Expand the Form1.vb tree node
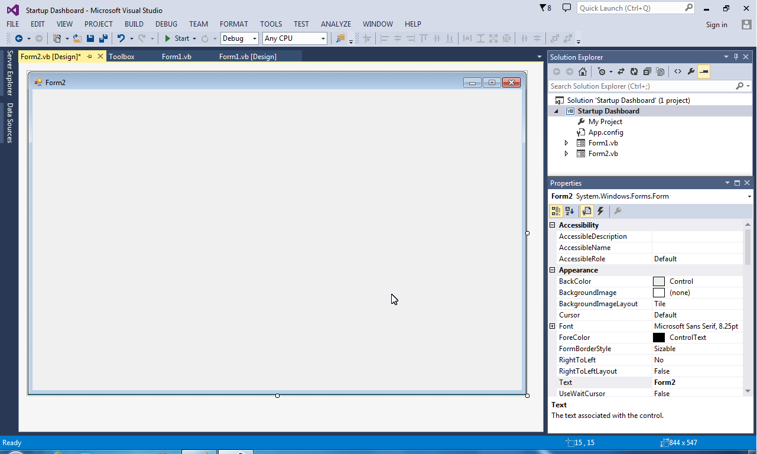Viewport: 757px width, 454px height. (x=566, y=143)
